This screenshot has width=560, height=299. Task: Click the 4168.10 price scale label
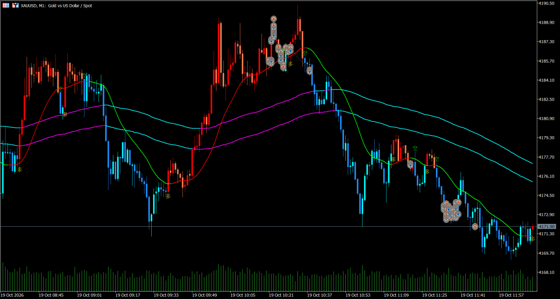click(546, 272)
